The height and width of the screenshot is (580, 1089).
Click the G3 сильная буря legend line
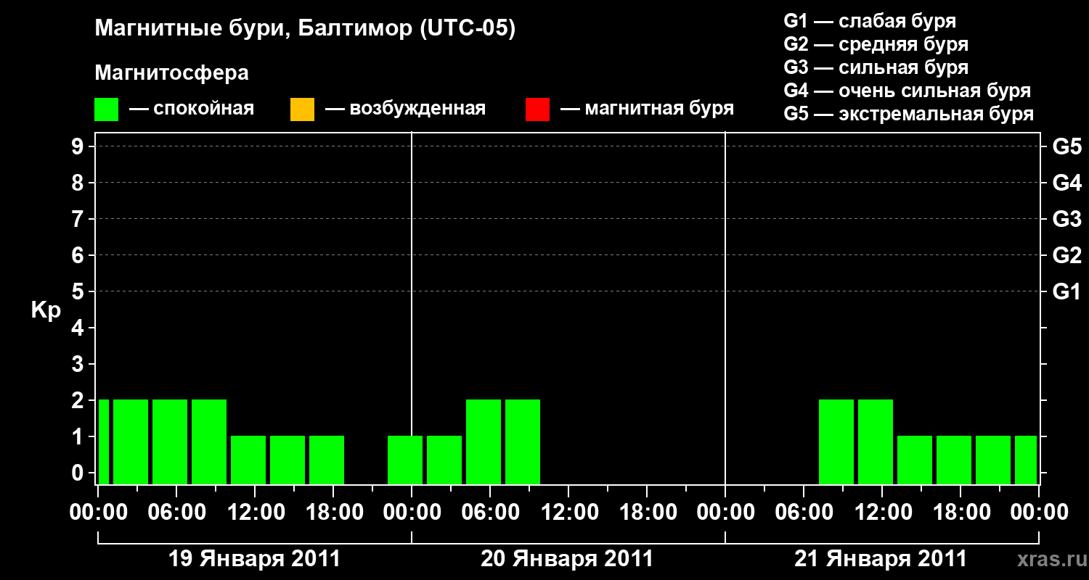point(876,67)
